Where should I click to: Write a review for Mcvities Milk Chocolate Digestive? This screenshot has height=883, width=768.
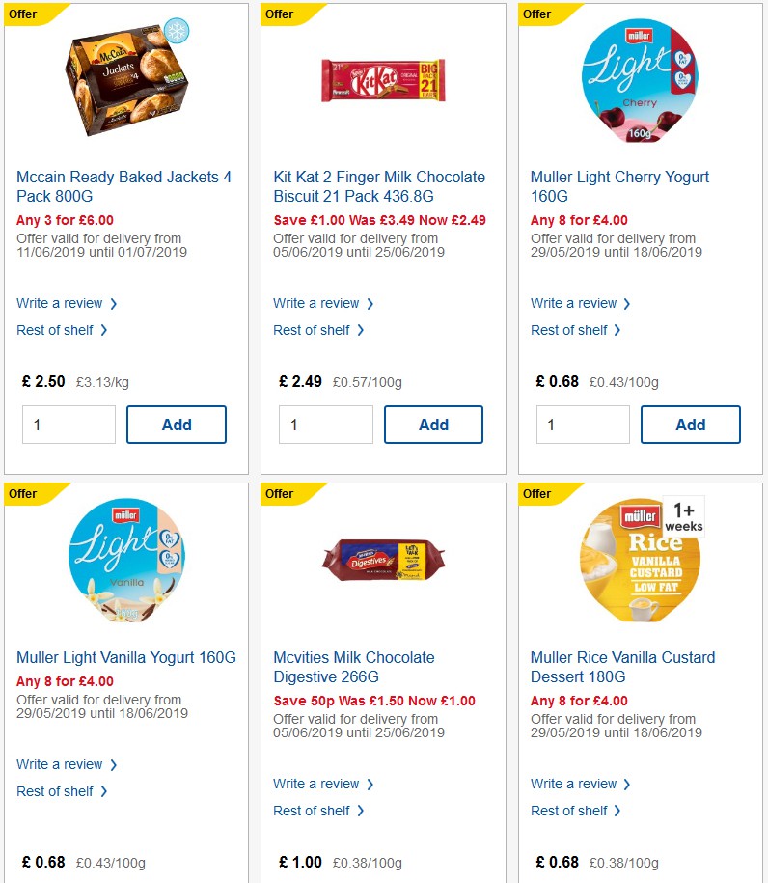tap(317, 784)
